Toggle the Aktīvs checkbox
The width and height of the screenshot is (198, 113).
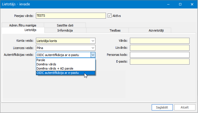click(x=110, y=16)
